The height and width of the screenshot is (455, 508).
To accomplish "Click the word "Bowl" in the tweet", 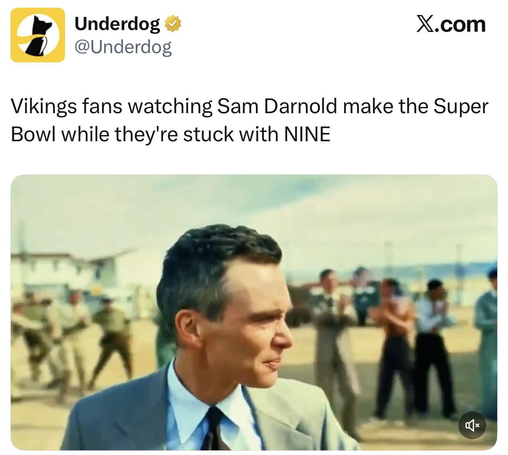I will (33, 134).
